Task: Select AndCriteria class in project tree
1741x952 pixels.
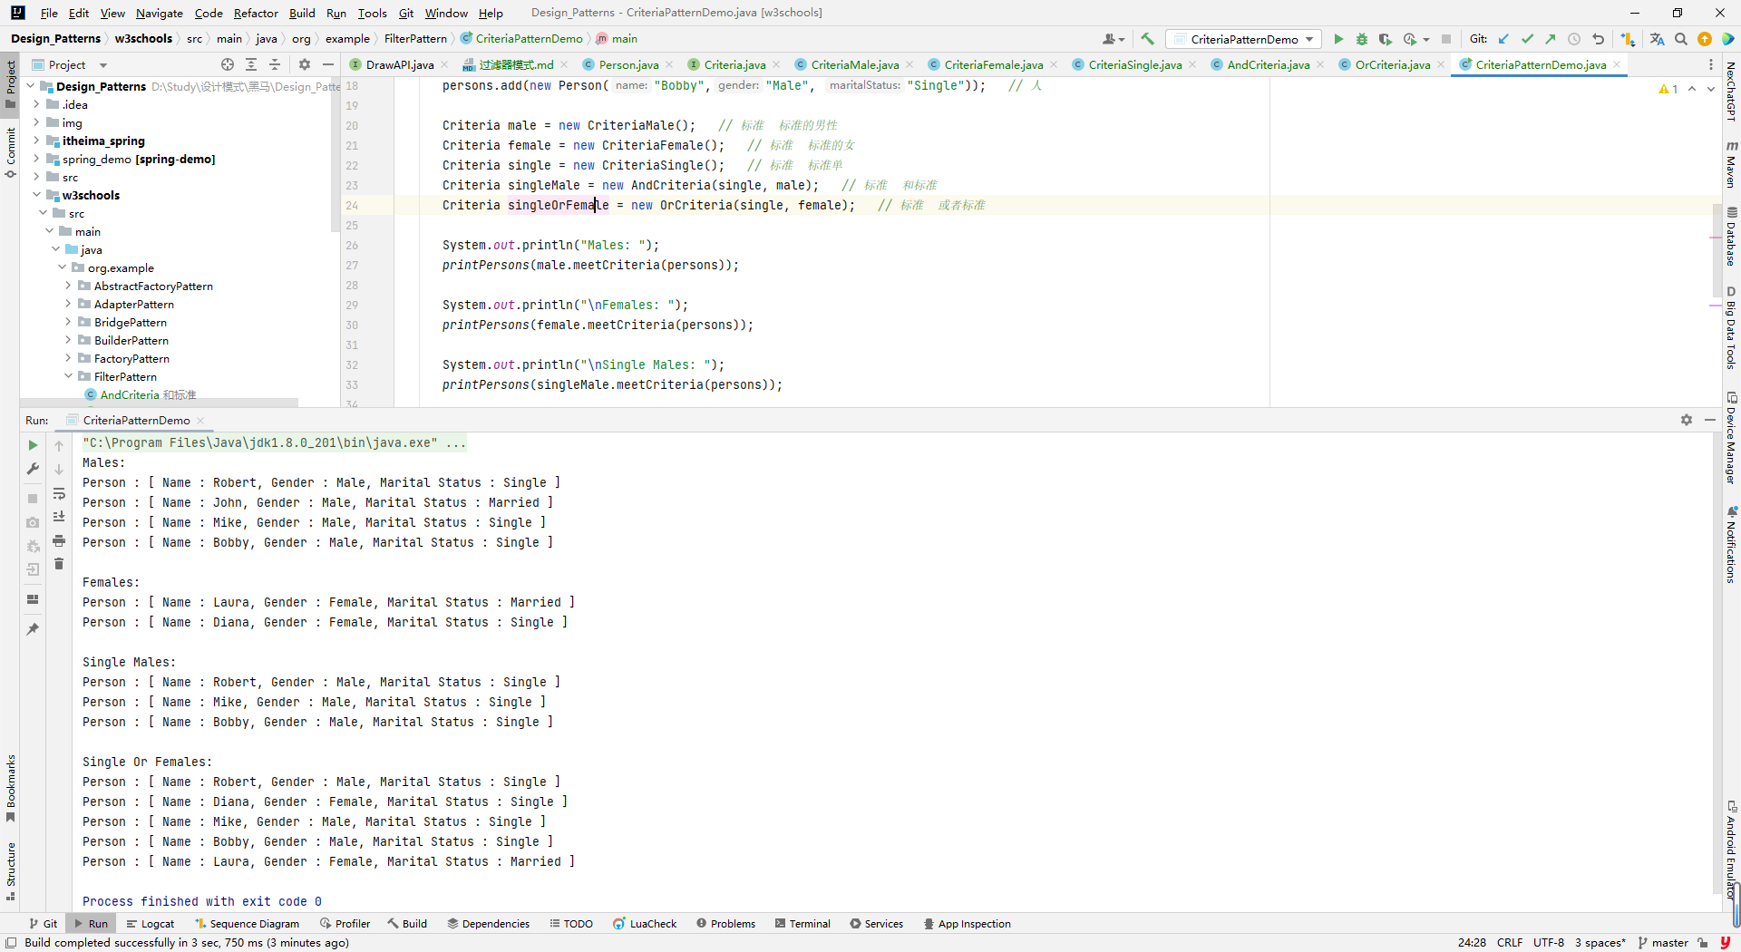Action: (129, 395)
